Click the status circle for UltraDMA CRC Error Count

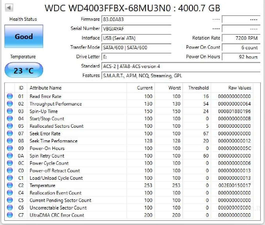(x=10, y=215)
